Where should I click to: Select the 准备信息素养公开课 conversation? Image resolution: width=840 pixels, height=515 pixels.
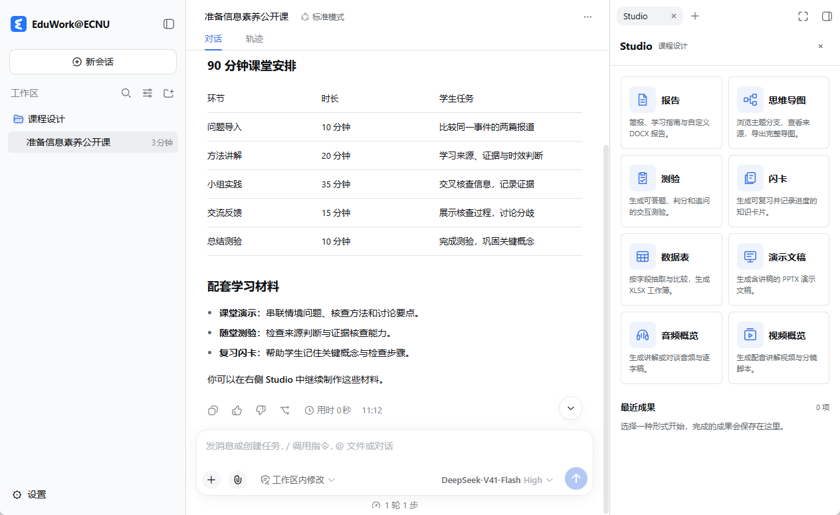pyautogui.click(x=93, y=142)
